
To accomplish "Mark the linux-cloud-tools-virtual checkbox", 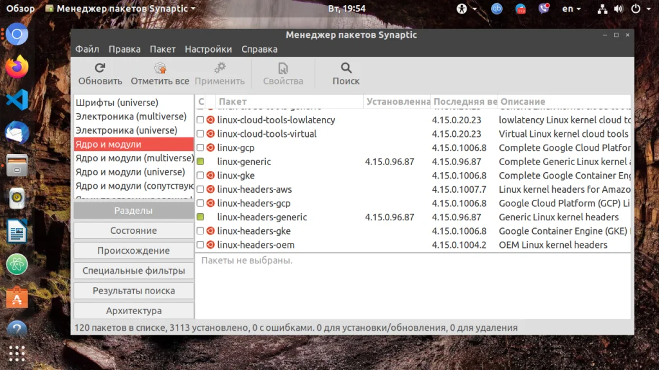I will (201, 134).
